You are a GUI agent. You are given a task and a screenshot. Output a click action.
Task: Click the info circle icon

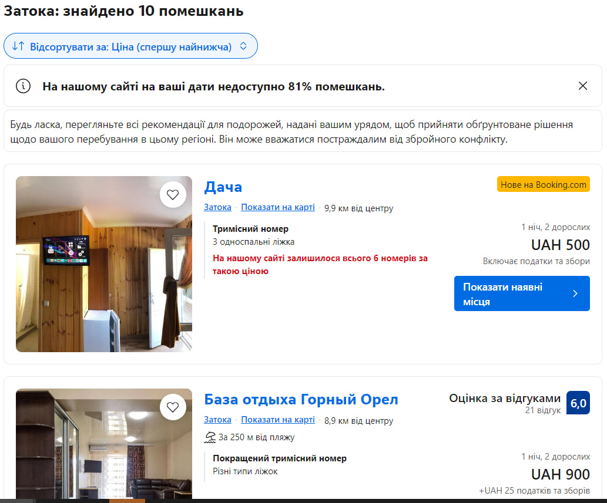(x=24, y=86)
